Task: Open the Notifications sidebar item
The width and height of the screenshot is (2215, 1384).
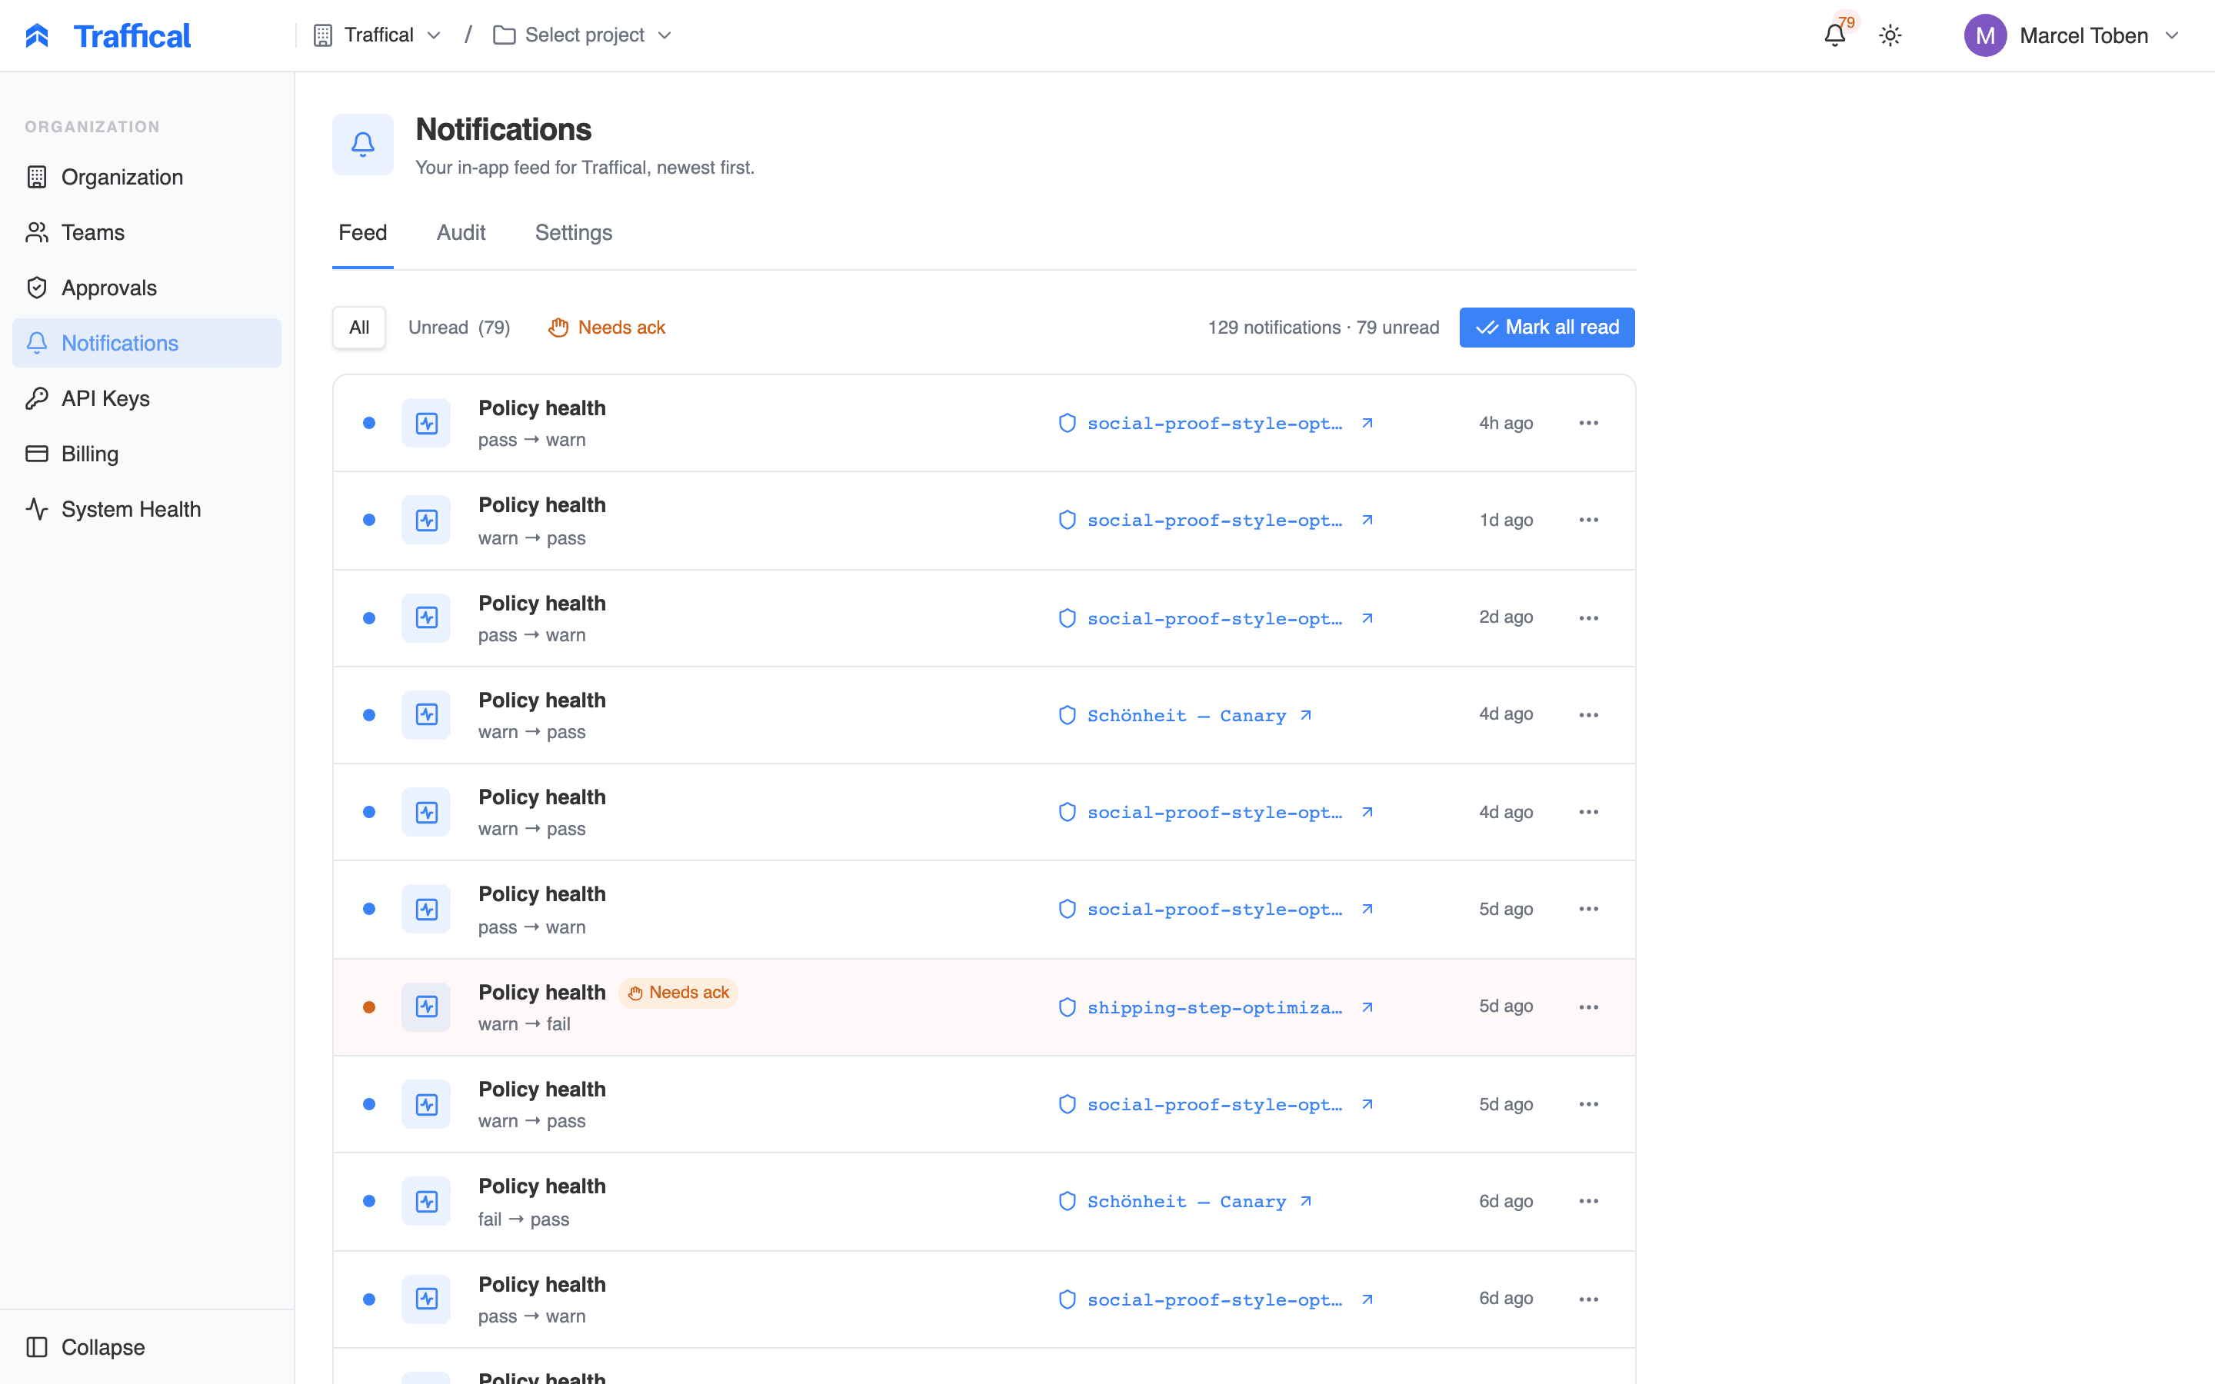Action: [146, 343]
